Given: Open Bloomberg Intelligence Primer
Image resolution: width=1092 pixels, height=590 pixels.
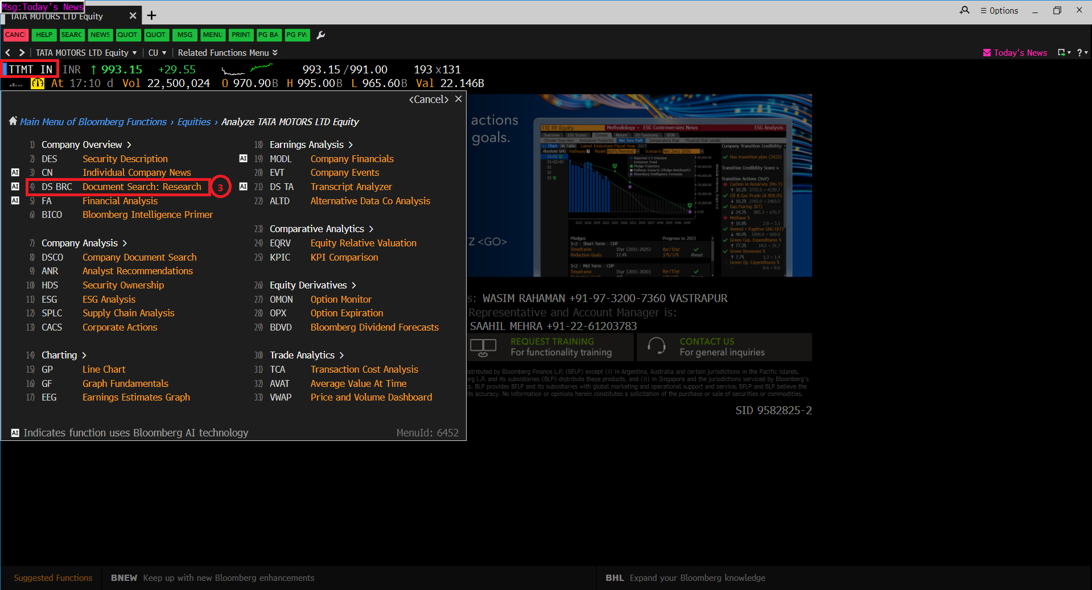Looking at the screenshot, I should [x=147, y=214].
